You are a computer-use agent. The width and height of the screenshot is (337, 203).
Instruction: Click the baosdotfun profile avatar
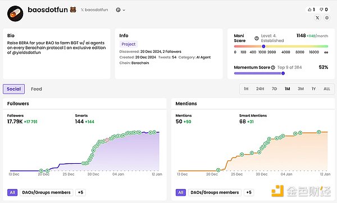[15, 13]
